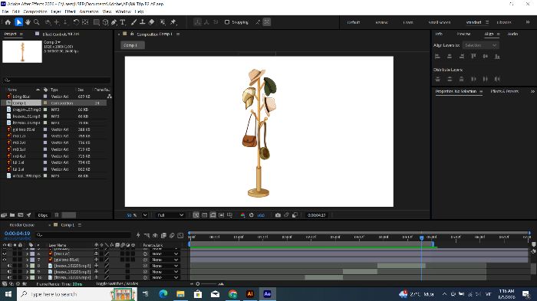
Task: Click the blue current time indicator
Action: click(422, 237)
